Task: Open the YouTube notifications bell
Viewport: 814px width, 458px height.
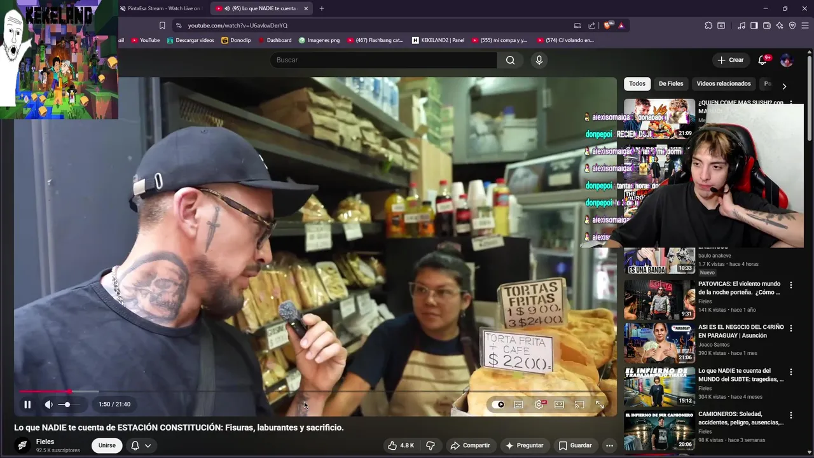Action: 762,60
